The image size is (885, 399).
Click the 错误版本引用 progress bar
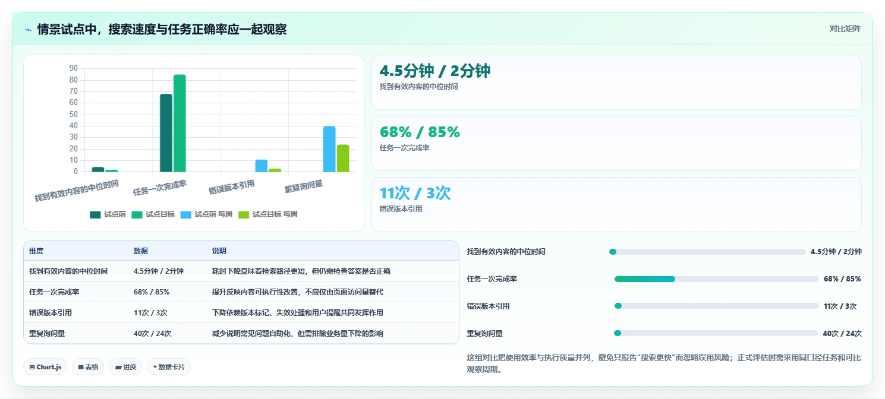(x=716, y=306)
